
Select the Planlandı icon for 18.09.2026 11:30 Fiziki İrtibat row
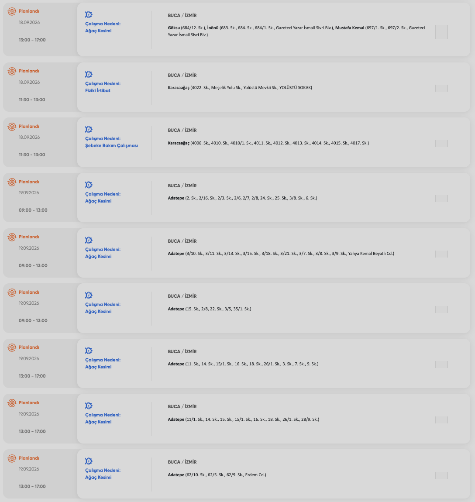(12, 71)
